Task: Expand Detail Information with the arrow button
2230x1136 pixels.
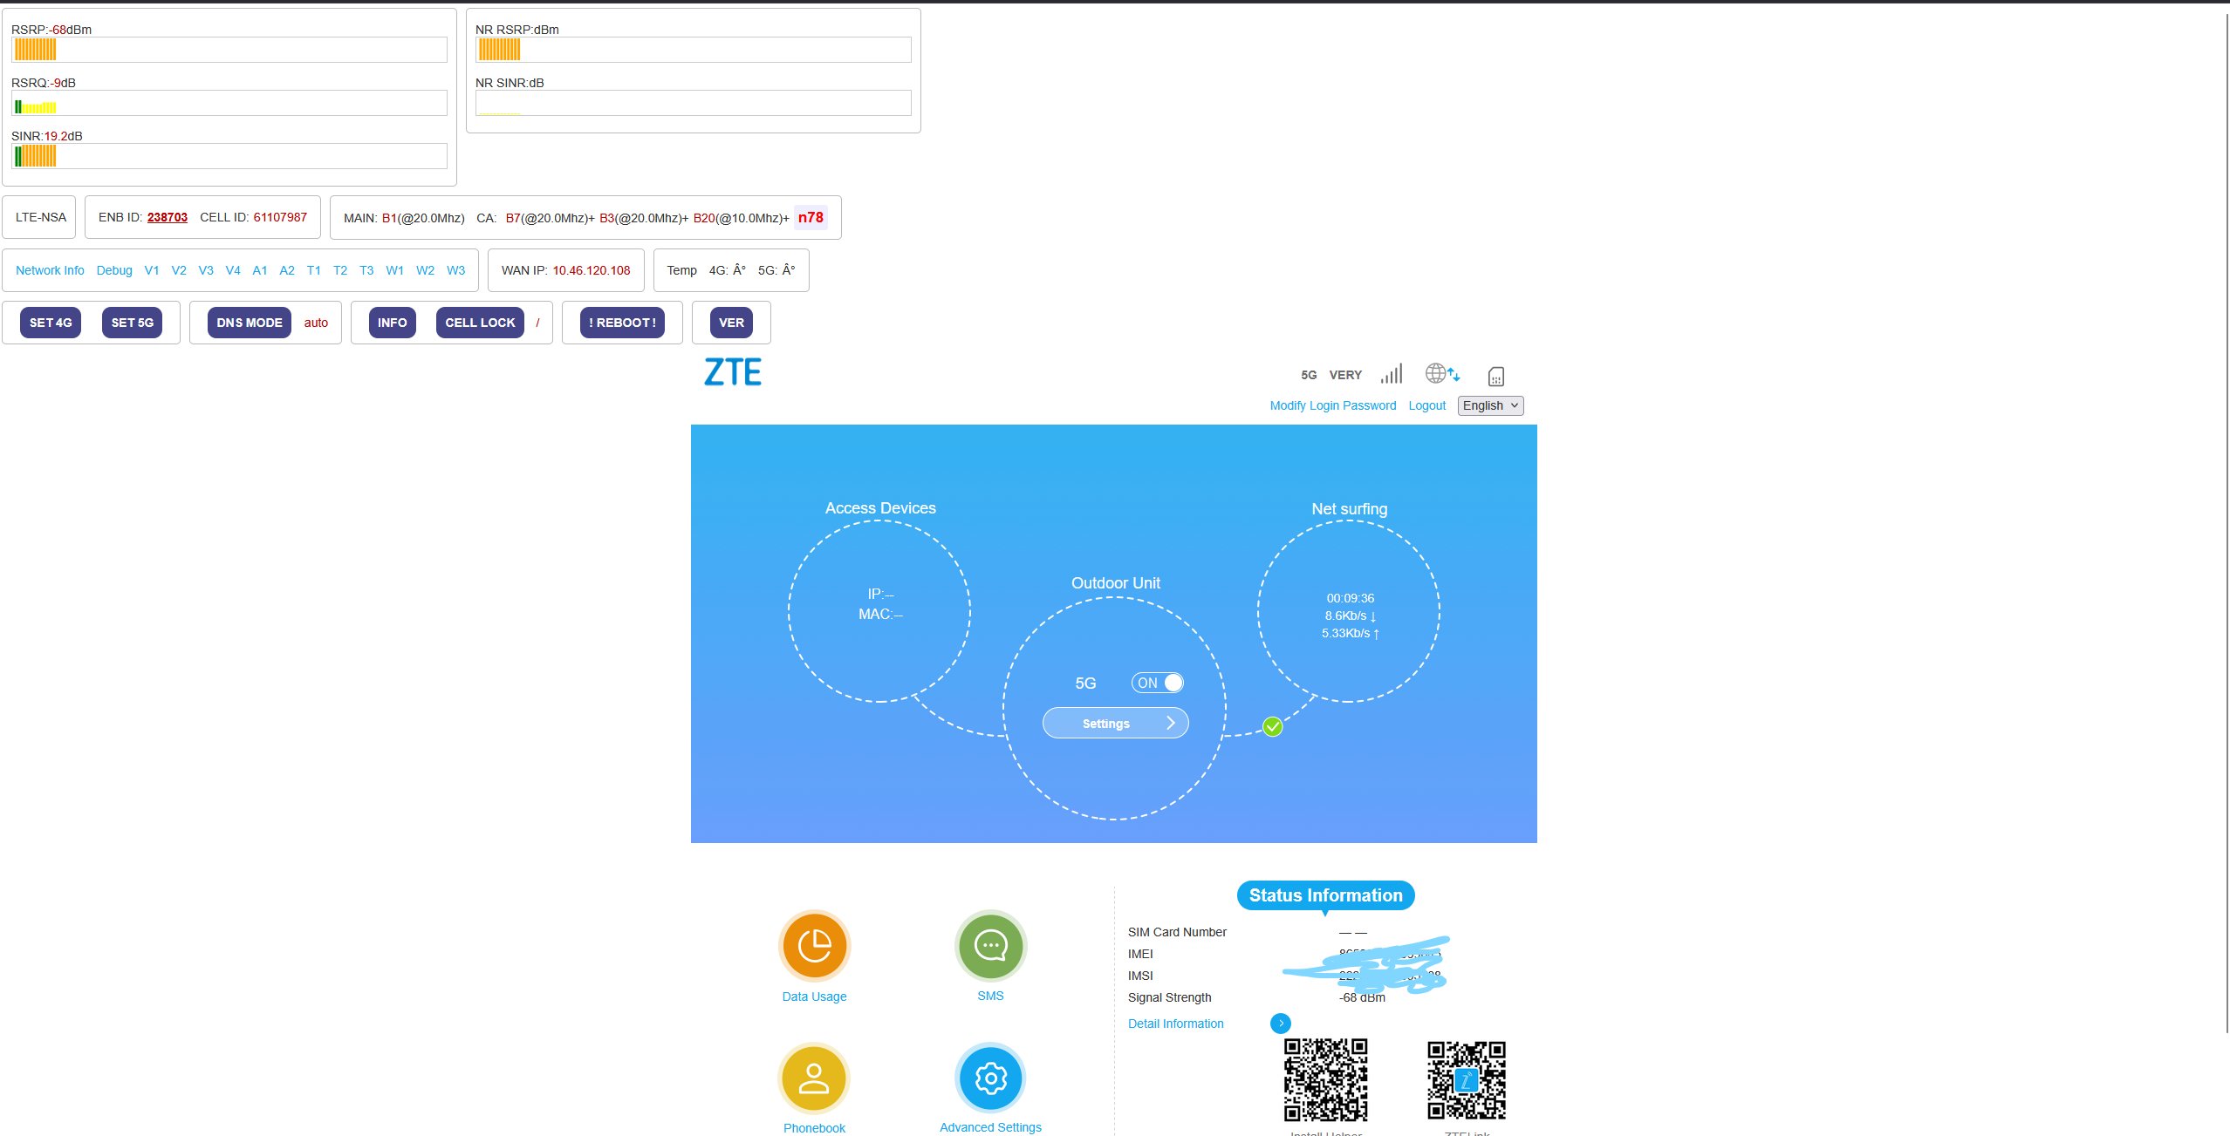Action: click(1280, 1024)
